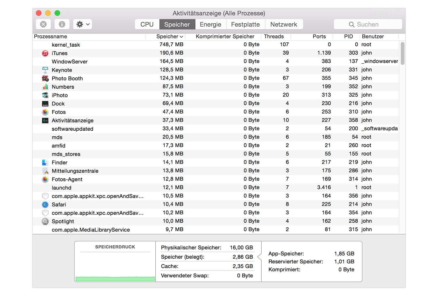The width and height of the screenshot is (438, 296).
Task: Select the Fotos-Agent icon
Action: (x=45, y=179)
